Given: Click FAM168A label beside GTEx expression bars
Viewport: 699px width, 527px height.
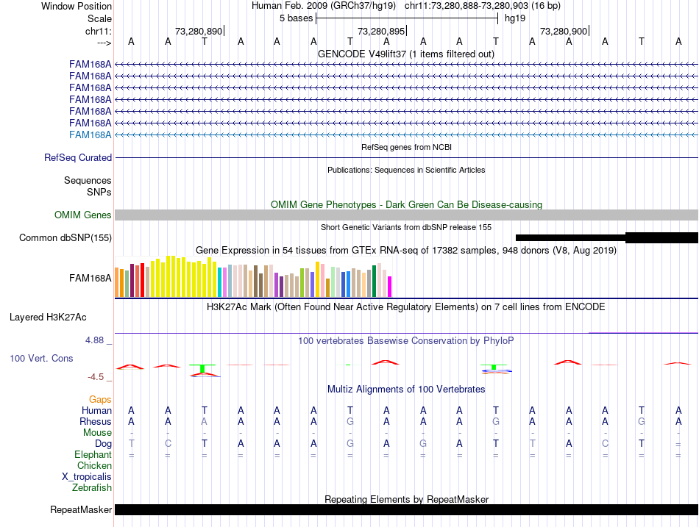Looking at the screenshot, I should coord(90,279).
